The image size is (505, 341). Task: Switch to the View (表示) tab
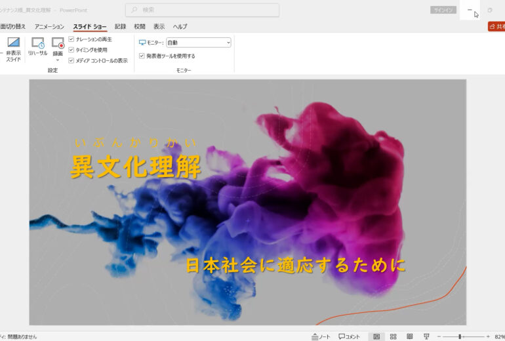click(x=159, y=26)
